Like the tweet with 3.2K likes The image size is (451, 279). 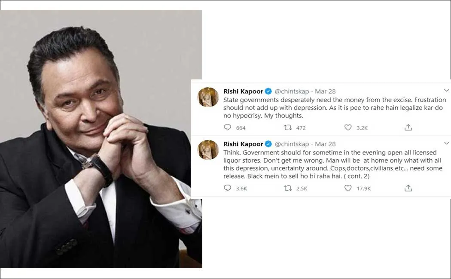click(x=348, y=127)
